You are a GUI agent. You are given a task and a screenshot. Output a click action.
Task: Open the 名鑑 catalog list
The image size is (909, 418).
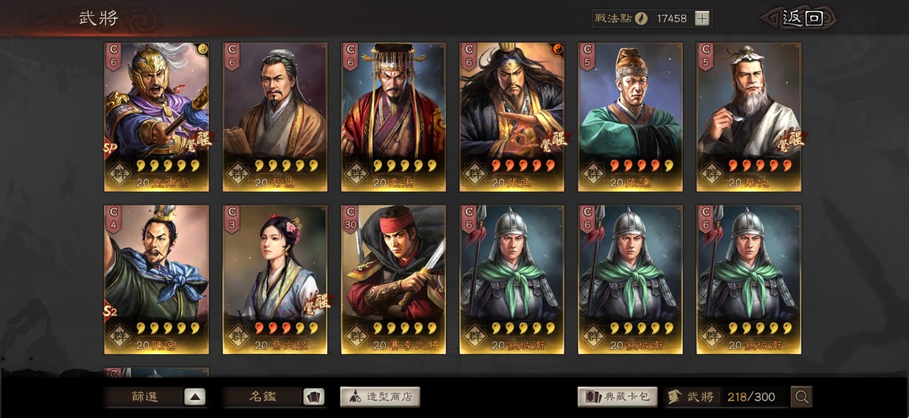point(262,397)
